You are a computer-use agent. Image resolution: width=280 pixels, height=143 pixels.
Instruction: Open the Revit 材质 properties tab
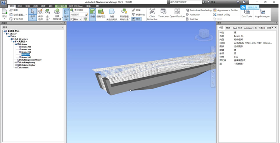[237, 28]
